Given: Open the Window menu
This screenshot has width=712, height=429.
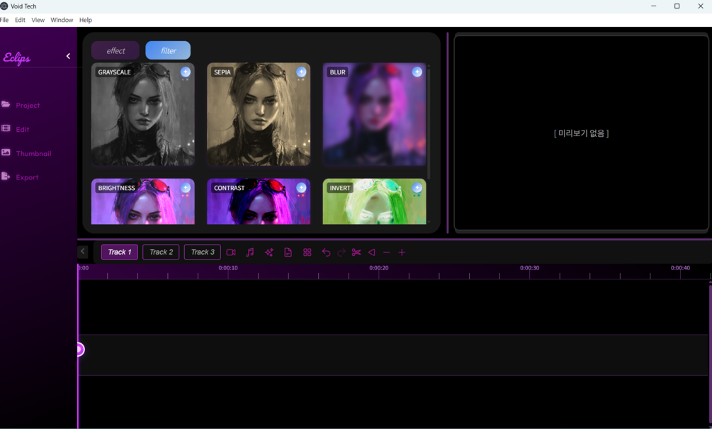Looking at the screenshot, I should pos(62,20).
